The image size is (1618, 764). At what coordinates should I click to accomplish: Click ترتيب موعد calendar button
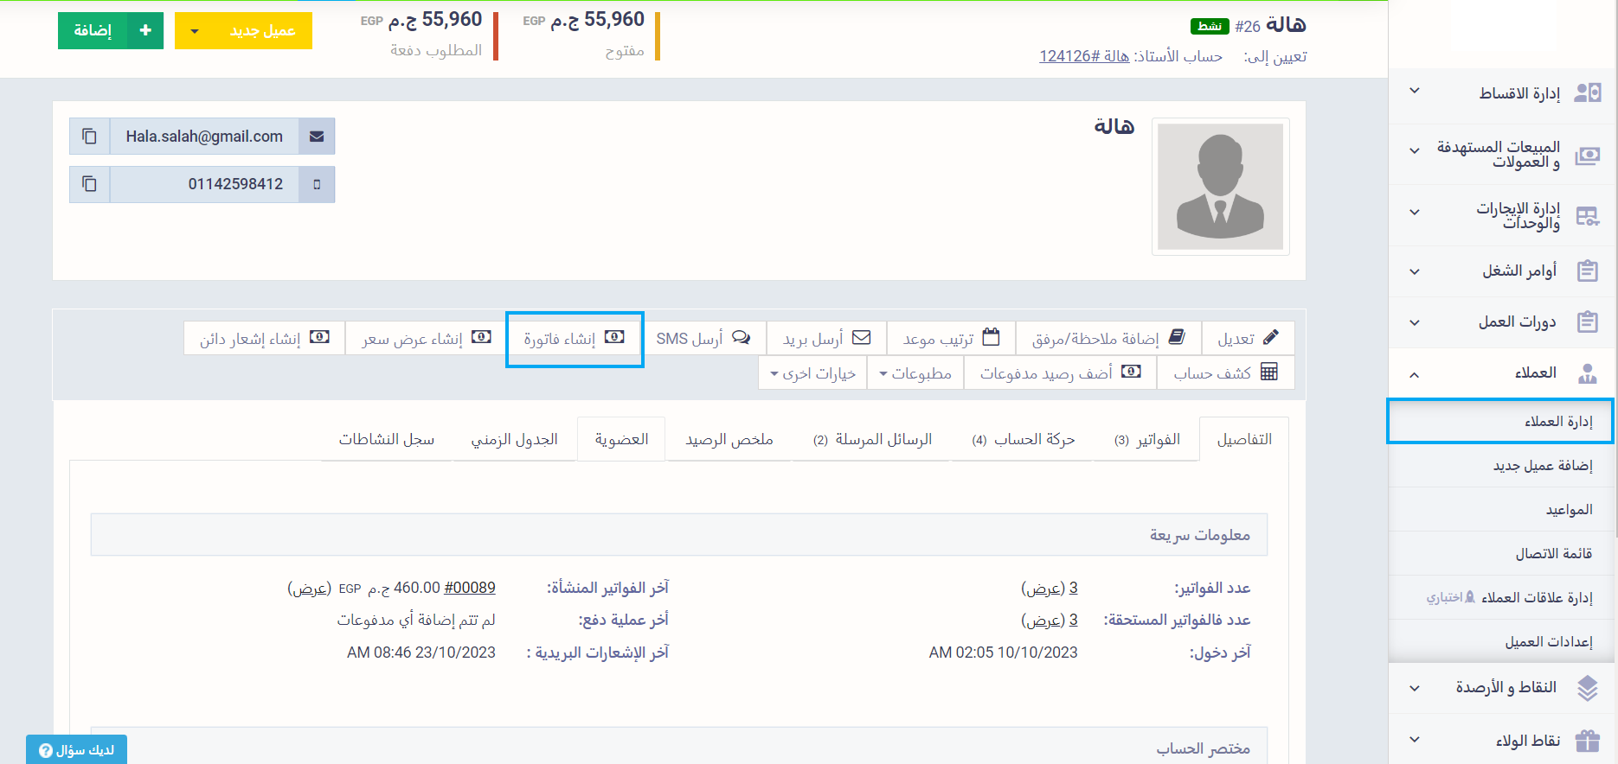951,338
